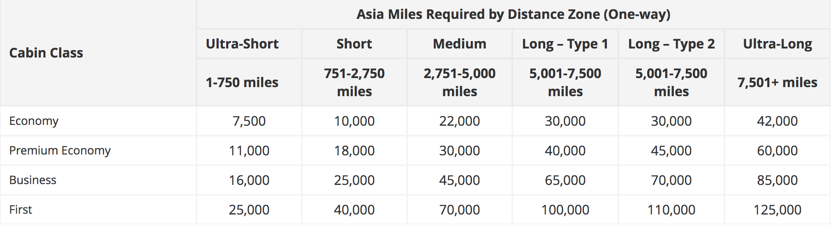Click the Cabin Class column header

(46, 53)
